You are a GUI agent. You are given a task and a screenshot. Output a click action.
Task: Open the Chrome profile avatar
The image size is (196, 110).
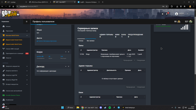point(190,6)
